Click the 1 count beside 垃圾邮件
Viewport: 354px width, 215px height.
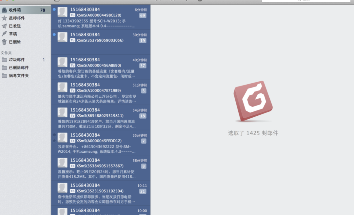(x=44, y=60)
